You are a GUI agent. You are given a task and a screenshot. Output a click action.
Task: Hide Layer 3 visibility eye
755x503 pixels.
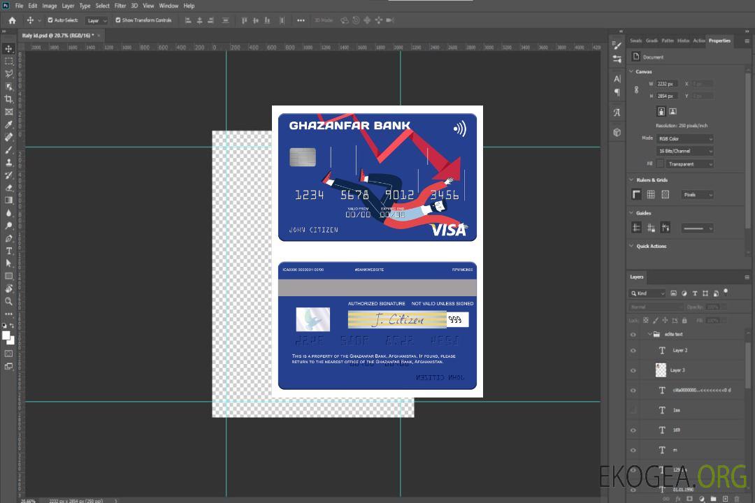[x=633, y=371]
